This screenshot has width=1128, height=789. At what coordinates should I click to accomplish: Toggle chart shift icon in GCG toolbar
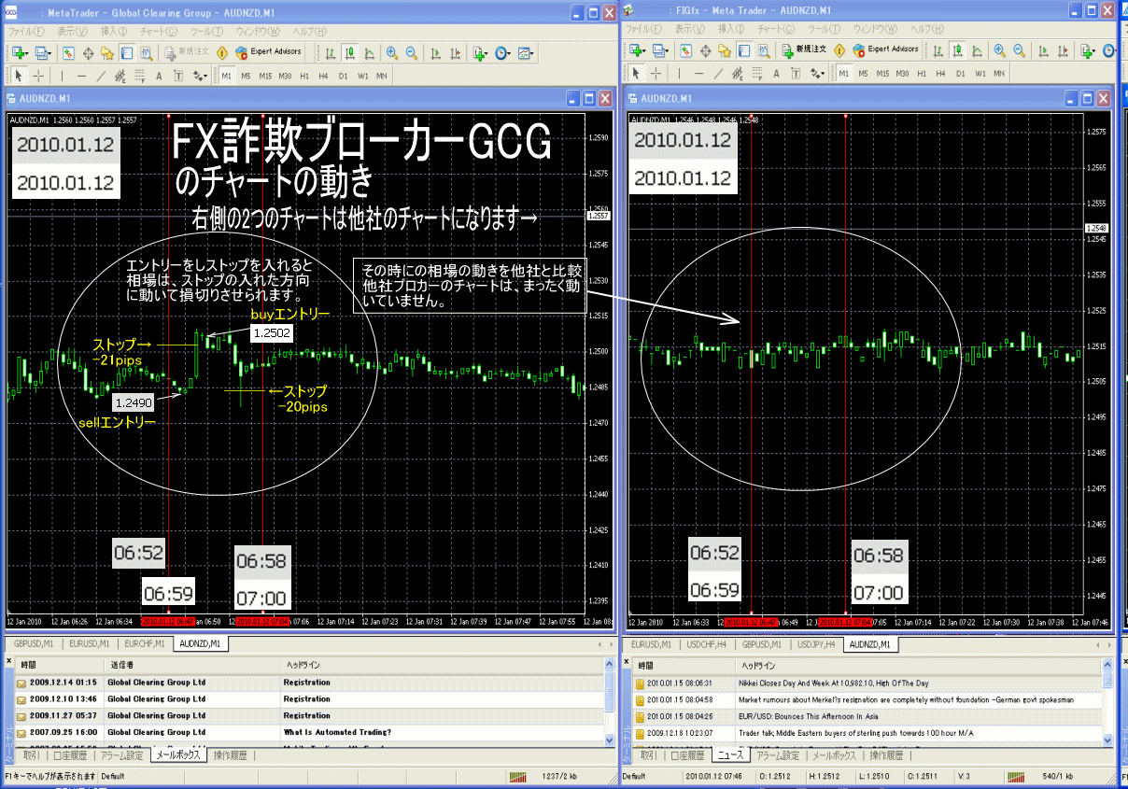(456, 53)
